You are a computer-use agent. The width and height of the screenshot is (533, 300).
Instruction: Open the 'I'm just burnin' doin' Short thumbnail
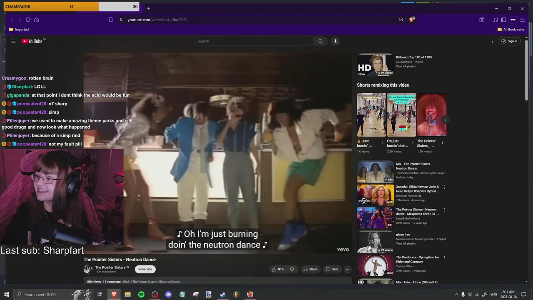(401, 115)
